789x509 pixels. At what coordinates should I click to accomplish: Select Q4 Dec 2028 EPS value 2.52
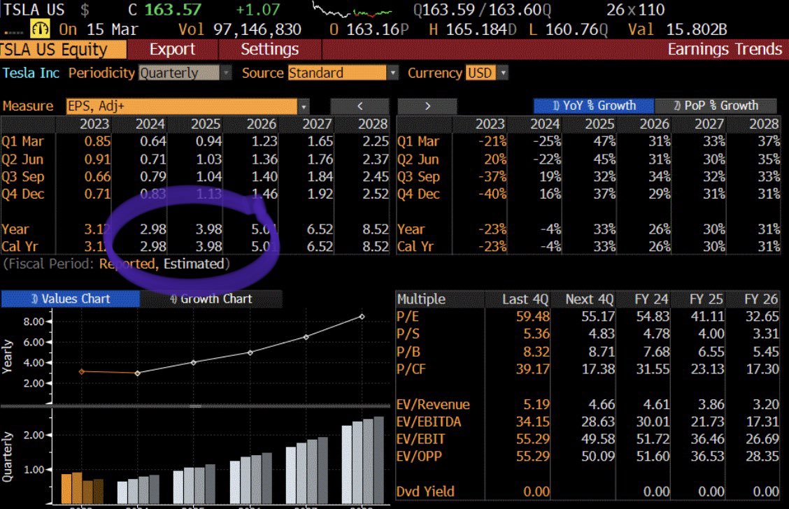(x=376, y=194)
